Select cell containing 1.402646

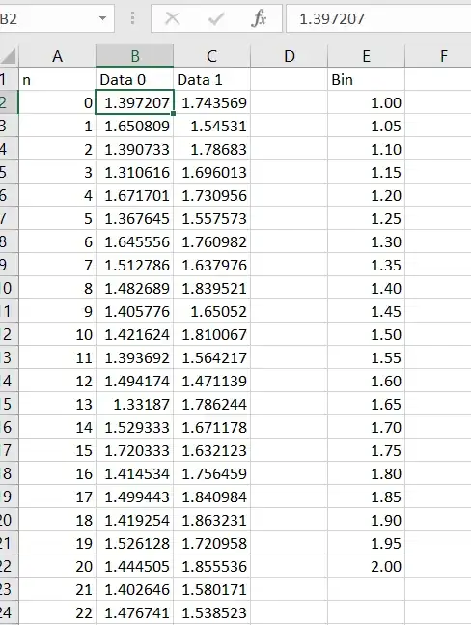[x=134, y=589]
